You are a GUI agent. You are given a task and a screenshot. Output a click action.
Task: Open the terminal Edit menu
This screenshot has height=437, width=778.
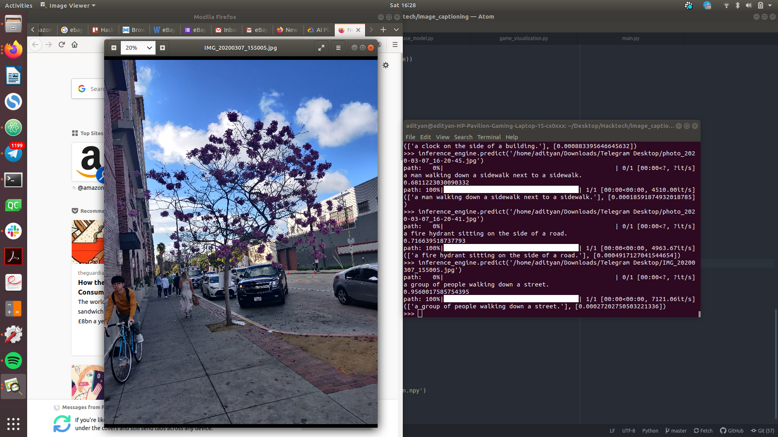click(425, 137)
